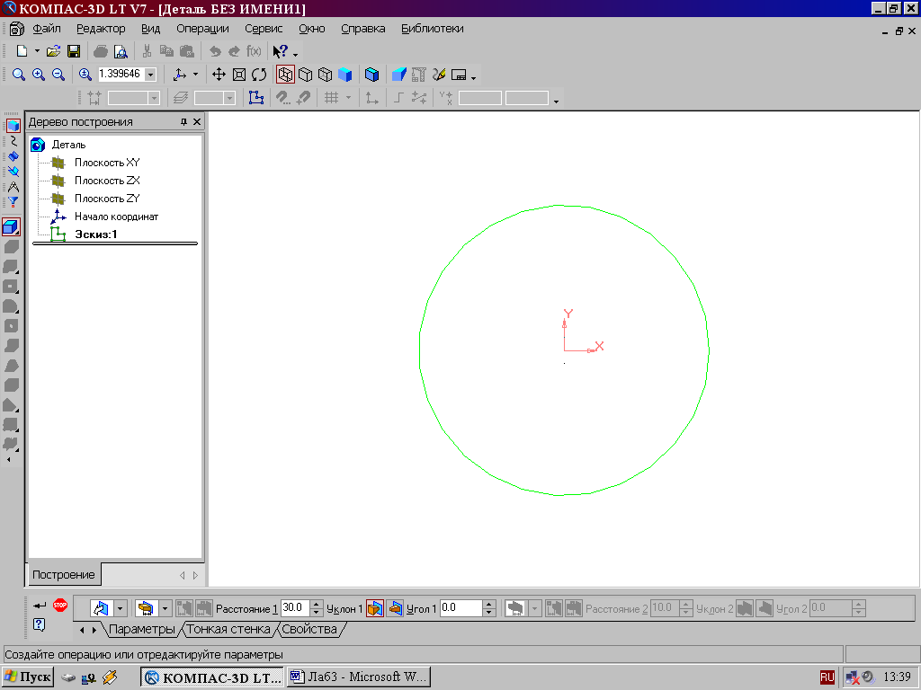The image size is (921, 690).
Task: Enable perspective view cube icon
Action: 371,75
